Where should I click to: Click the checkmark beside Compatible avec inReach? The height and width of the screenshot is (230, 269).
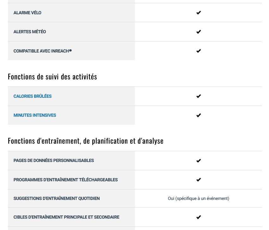pos(199,51)
